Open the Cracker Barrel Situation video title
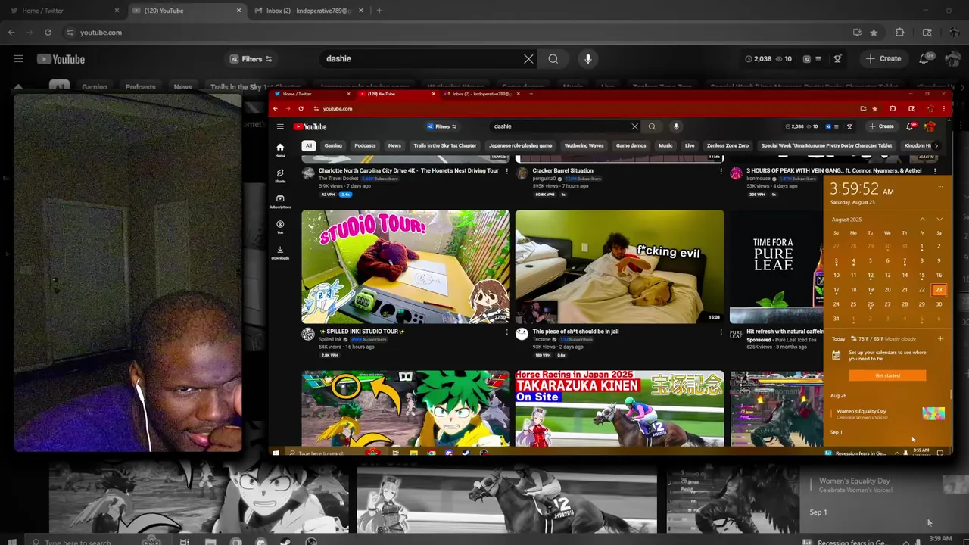This screenshot has width=969, height=545. pyautogui.click(x=562, y=171)
